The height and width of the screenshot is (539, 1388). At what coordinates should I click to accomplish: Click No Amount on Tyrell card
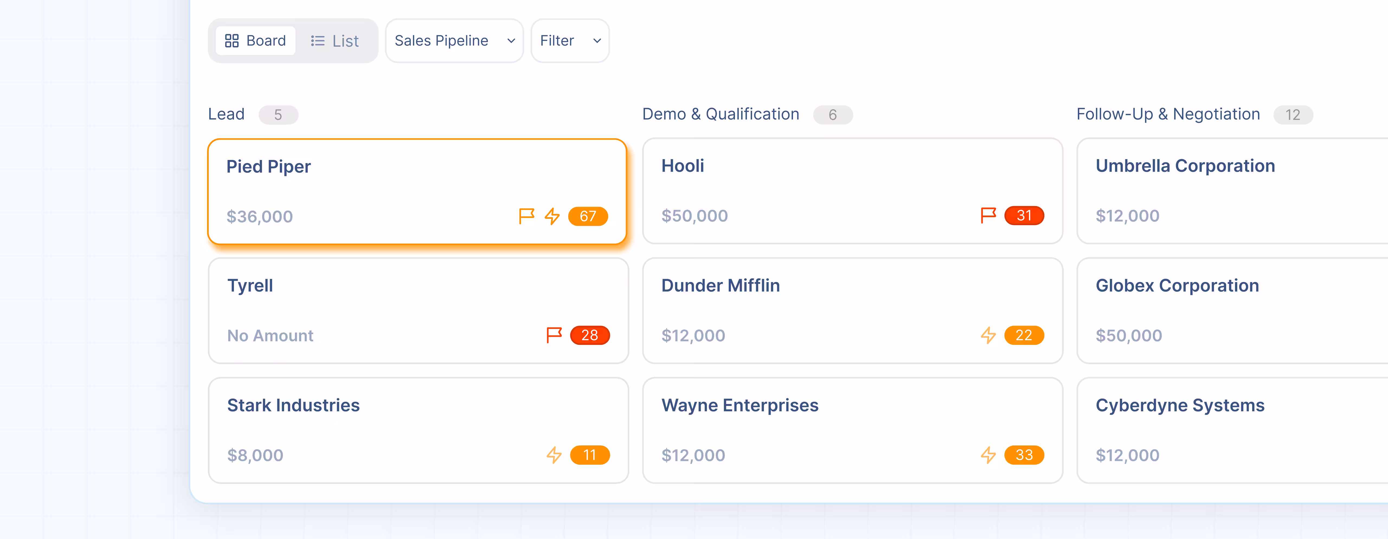coord(270,336)
